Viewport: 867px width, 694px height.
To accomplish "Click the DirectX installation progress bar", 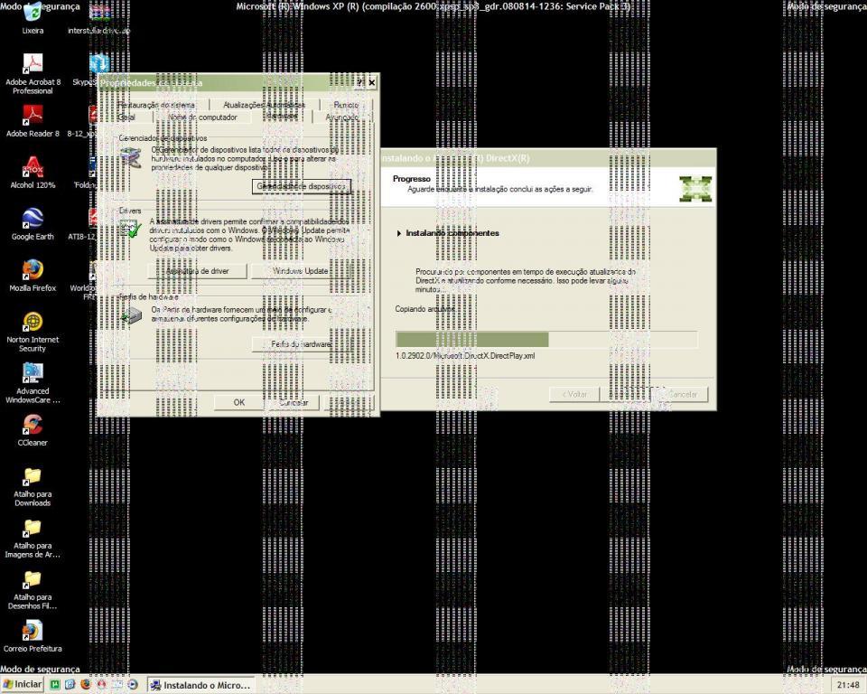I will (546, 339).
